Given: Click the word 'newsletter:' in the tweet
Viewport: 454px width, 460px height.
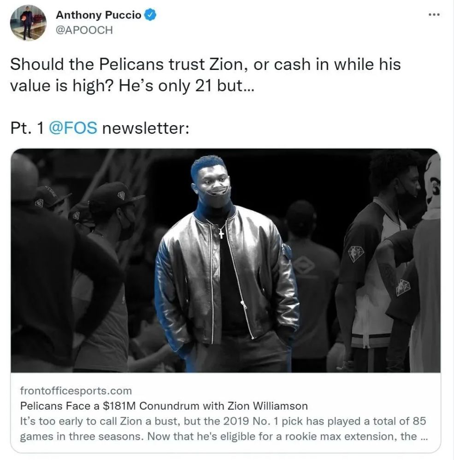Looking at the screenshot, I should (x=146, y=128).
